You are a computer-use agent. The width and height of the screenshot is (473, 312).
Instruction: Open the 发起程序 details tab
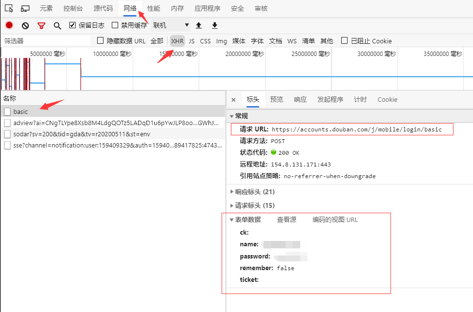coord(330,100)
